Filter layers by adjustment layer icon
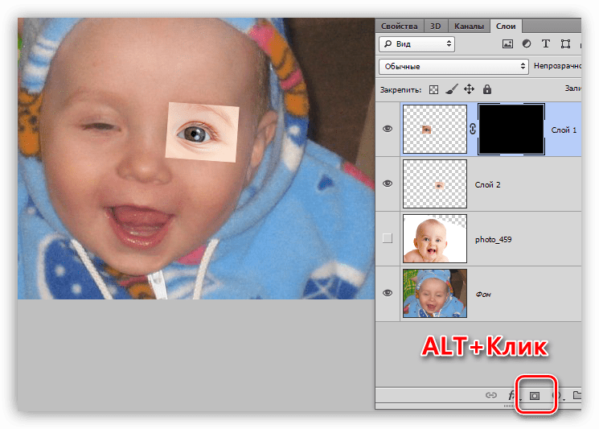Image resolution: width=599 pixels, height=429 pixels. (x=527, y=43)
